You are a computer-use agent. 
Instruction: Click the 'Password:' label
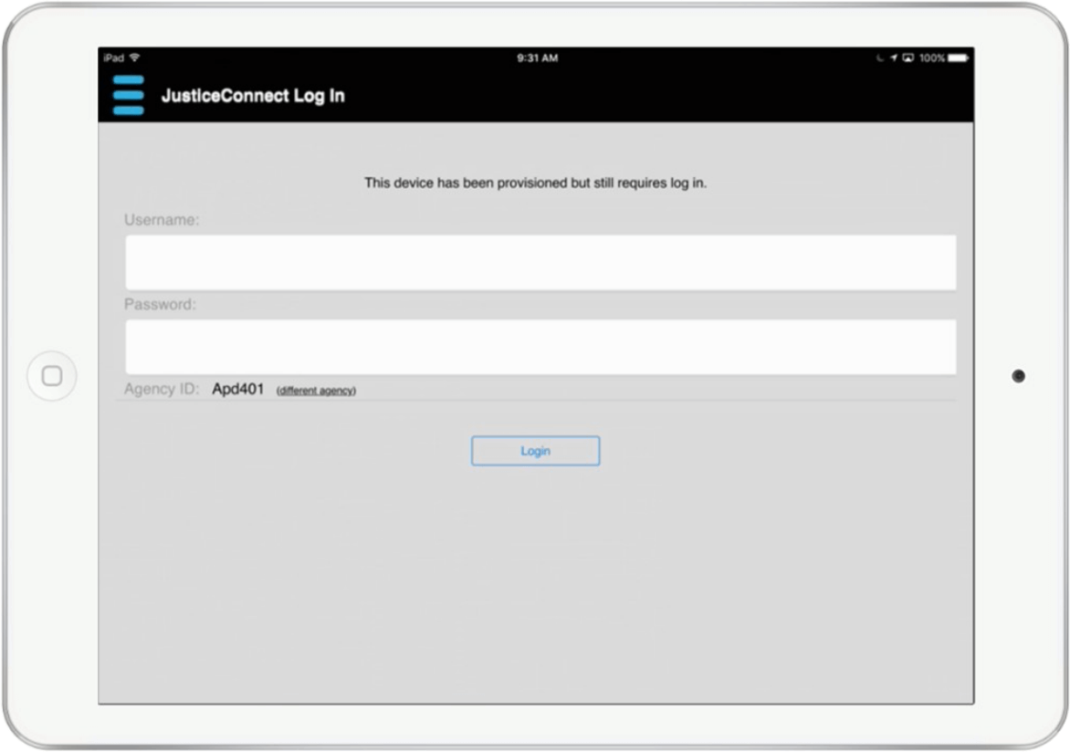click(160, 304)
